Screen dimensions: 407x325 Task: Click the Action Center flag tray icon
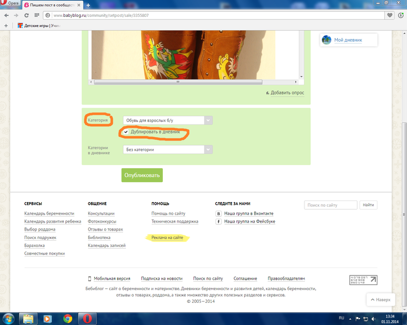pos(358,319)
